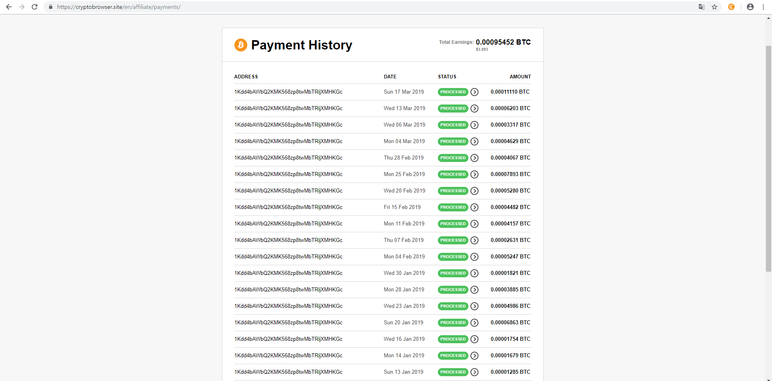772x381 pixels.
Task: Open the Chrome three-dot menu
Action: [x=763, y=7]
